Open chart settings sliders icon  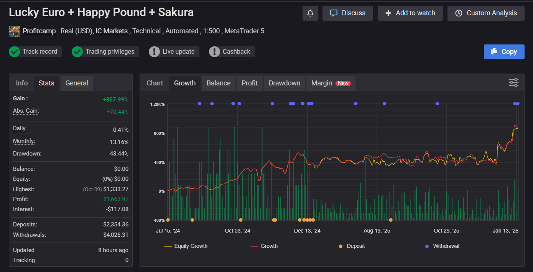pyautogui.click(x=513, y=83)
